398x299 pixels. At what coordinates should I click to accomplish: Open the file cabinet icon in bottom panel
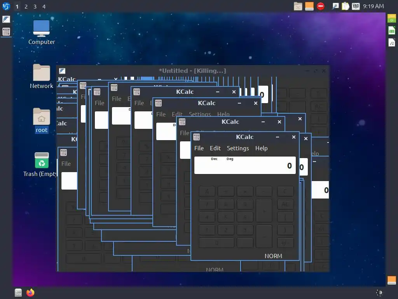click(18, 293)
